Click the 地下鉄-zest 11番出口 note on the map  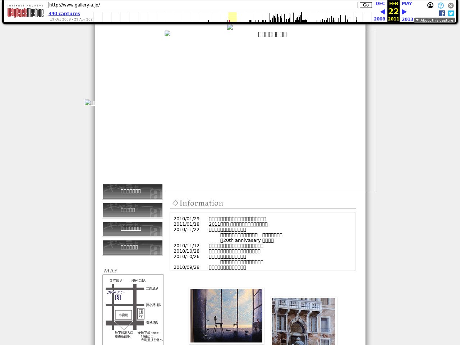click(x=150, y=336)
